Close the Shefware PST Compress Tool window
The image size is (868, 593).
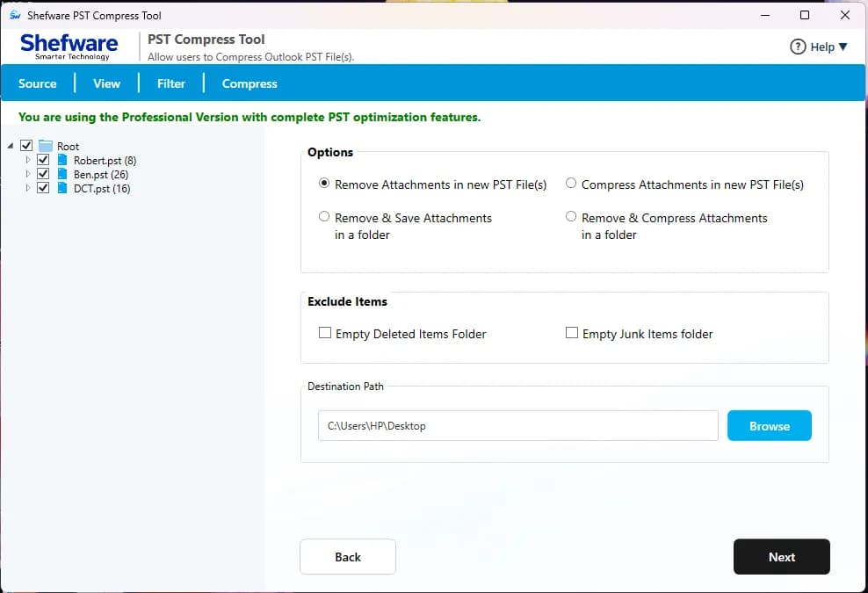click(x=845, y=15)
